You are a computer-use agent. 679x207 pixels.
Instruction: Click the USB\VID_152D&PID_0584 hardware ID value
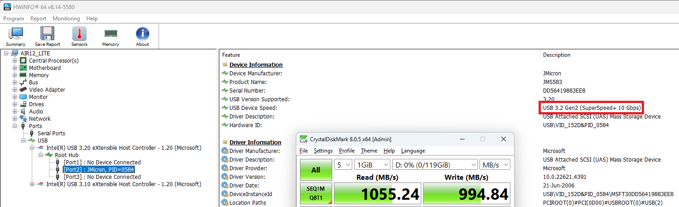coord(576,125)
